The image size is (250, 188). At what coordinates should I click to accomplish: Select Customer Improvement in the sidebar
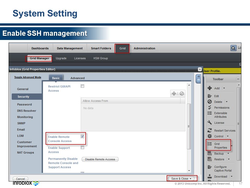pos(27,144)
